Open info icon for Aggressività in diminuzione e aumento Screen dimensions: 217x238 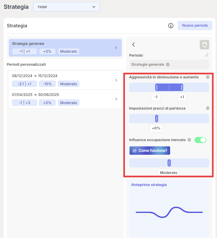[208, 77]
